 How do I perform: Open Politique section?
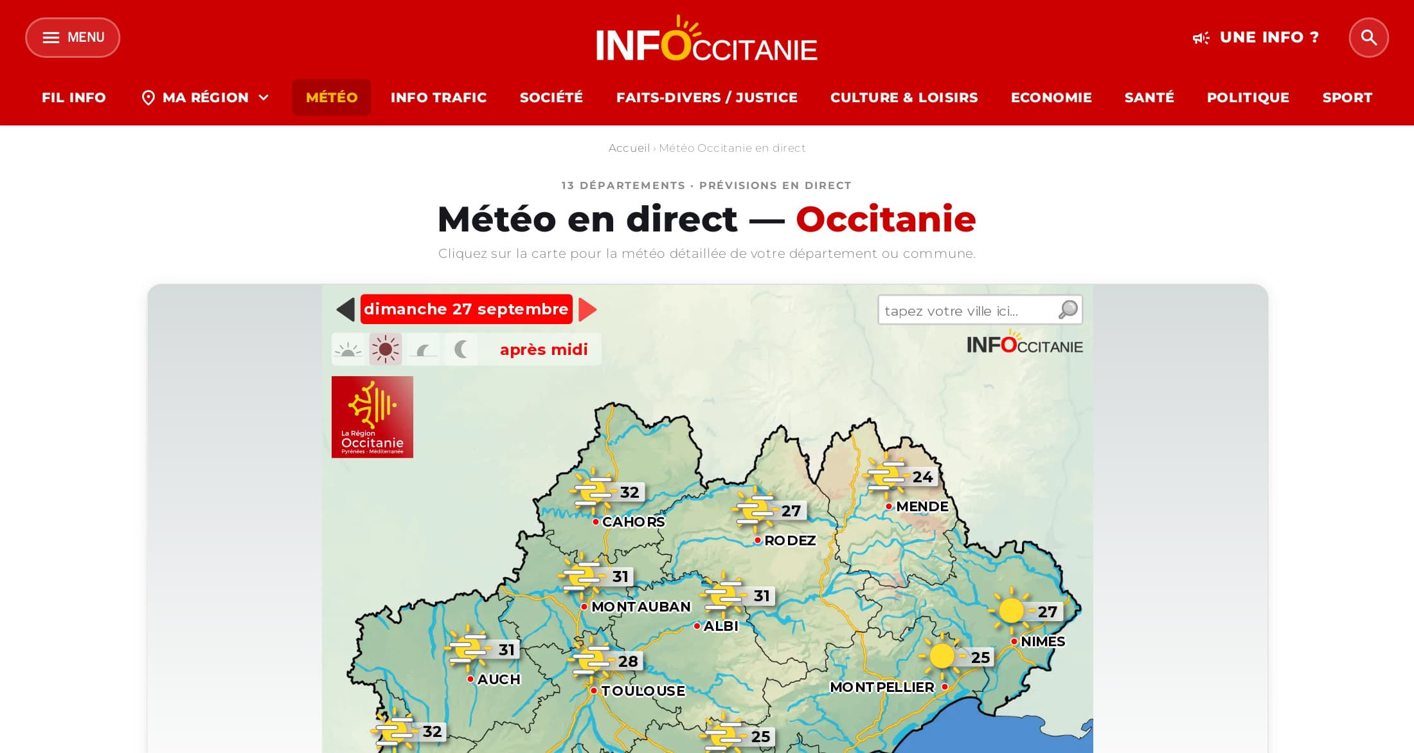(x=1248, y=98)
